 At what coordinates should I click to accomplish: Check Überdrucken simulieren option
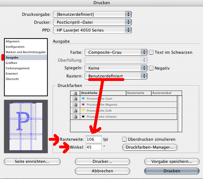124,139
